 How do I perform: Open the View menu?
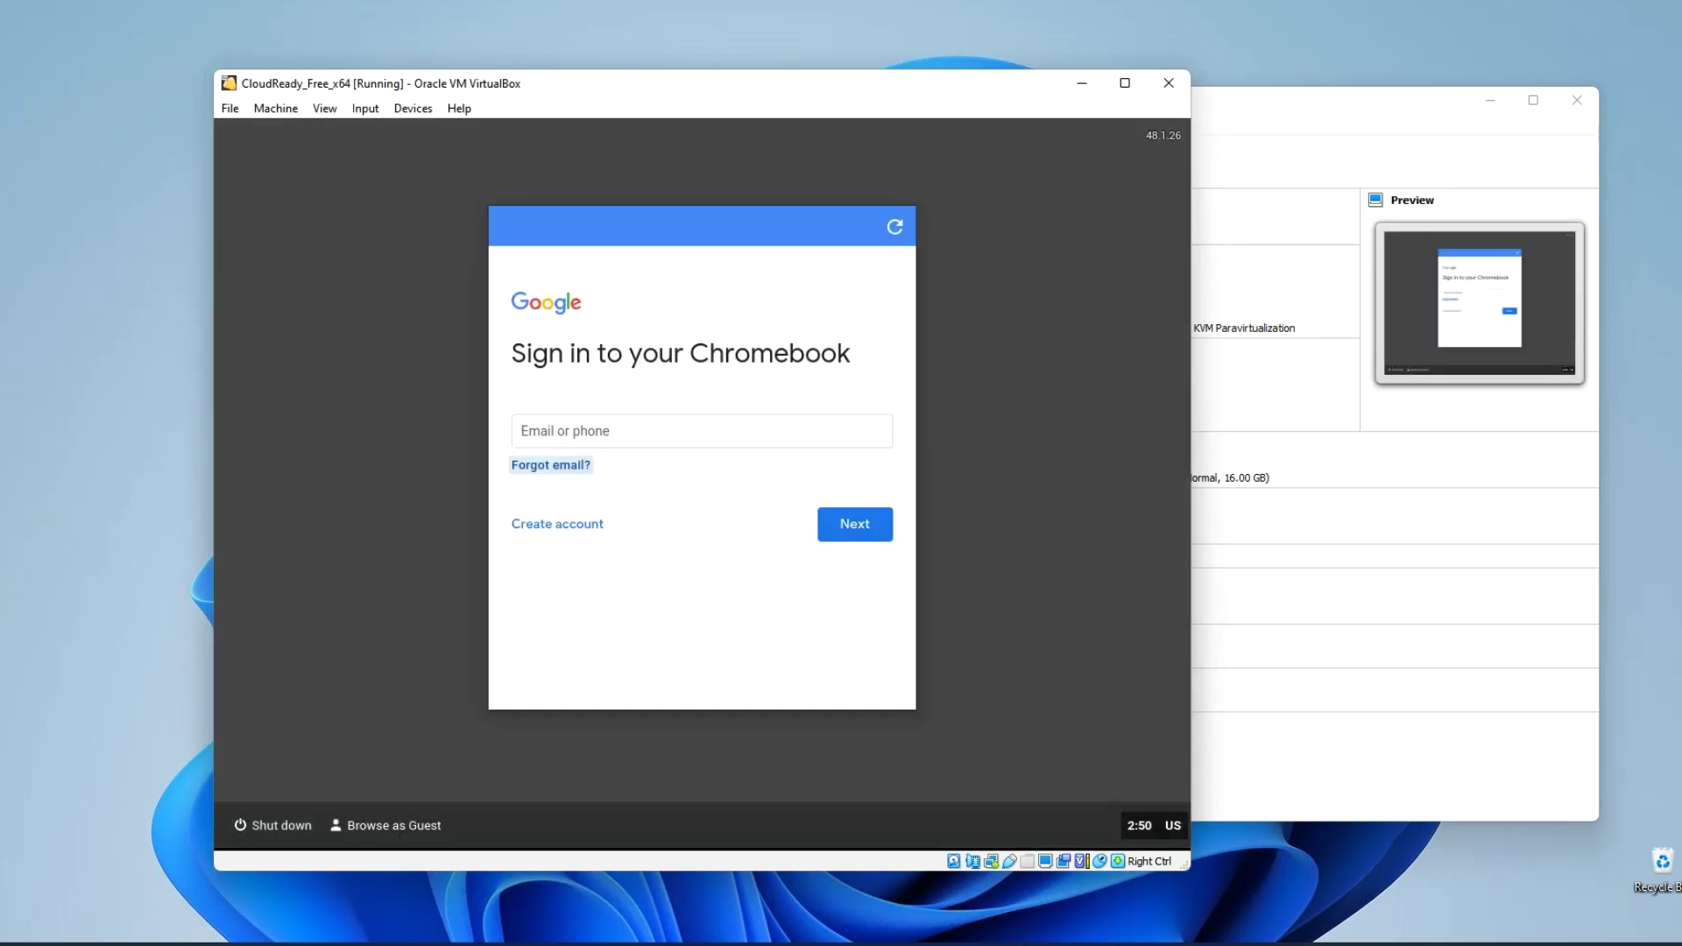[324, 108]
